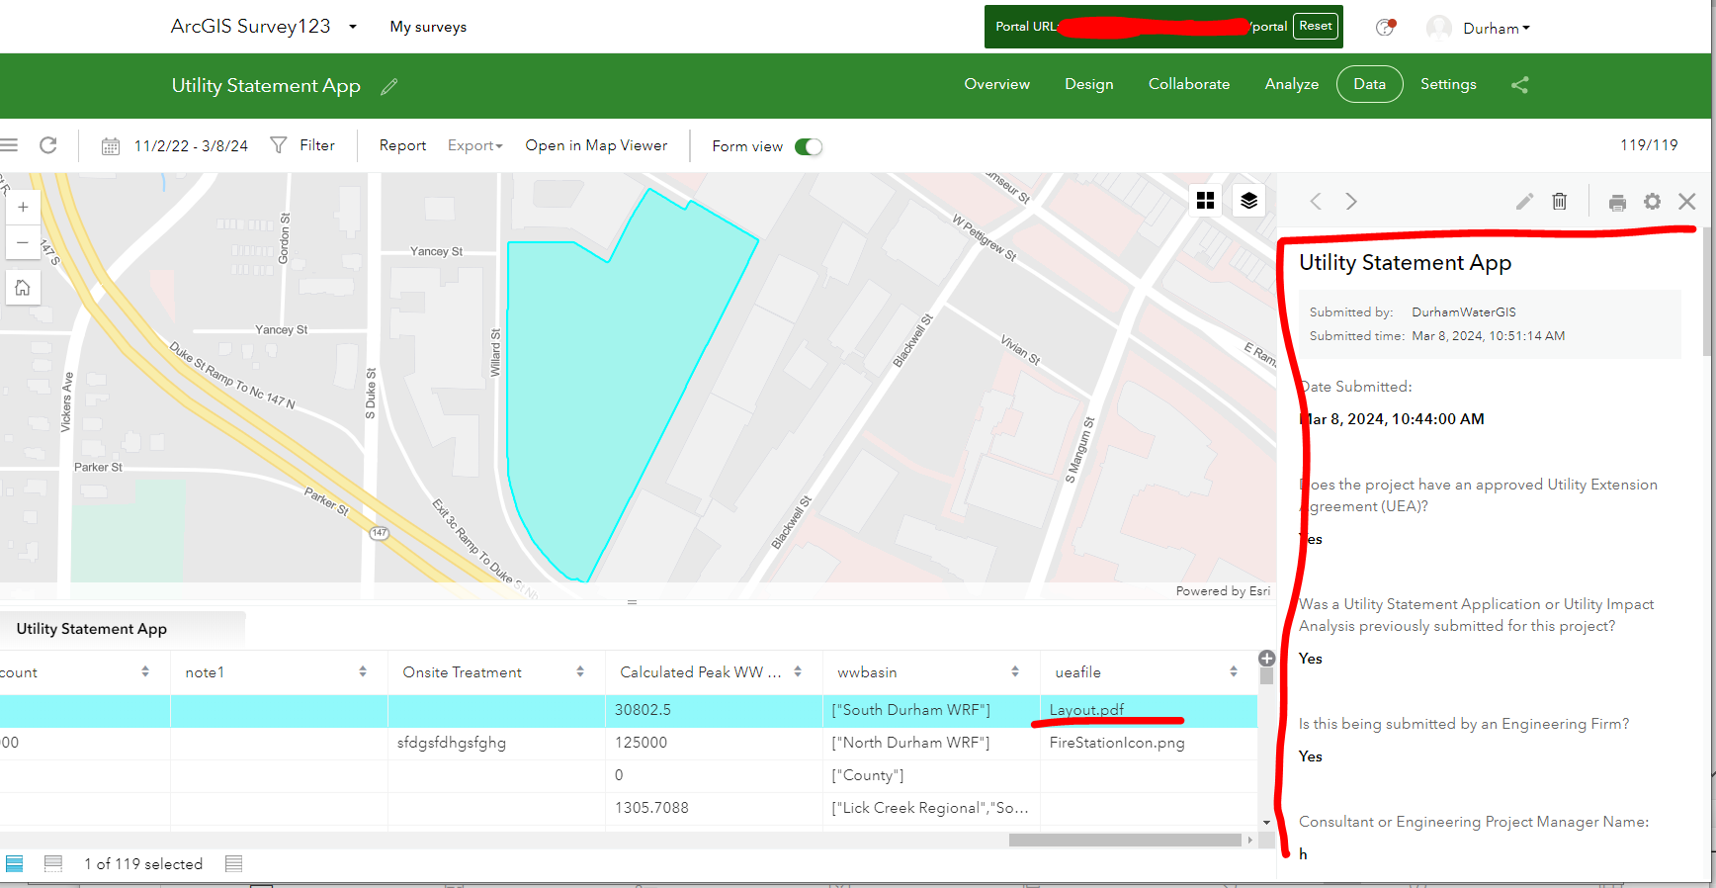
Task: Click the sfdgsfdhgsfghg Onsite Treatment cell
Action: [496, 743]
